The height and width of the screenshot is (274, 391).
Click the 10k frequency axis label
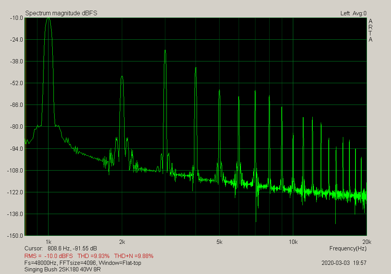point(293,242)
